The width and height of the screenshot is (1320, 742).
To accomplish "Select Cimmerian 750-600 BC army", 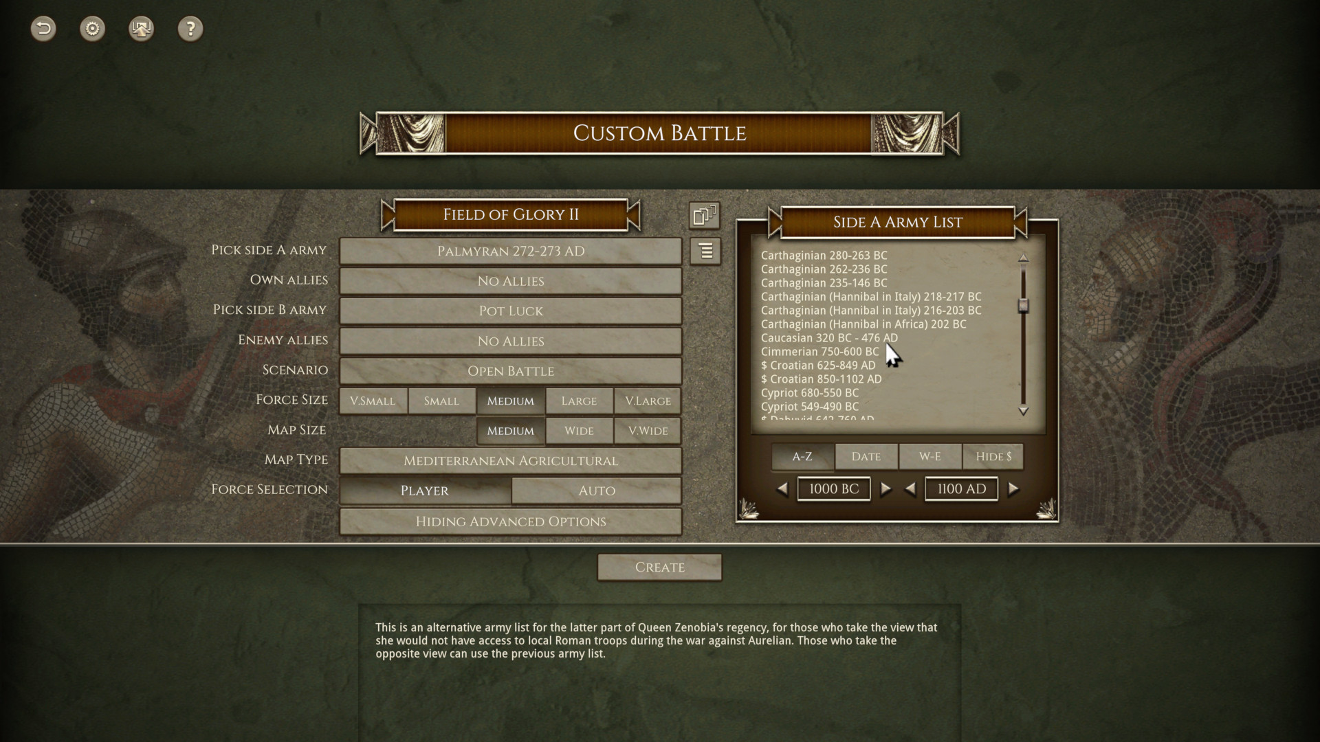I will click(x=819, y=352).
